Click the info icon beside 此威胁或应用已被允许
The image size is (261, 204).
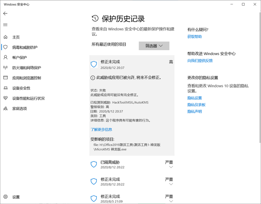tap(93, 78)
